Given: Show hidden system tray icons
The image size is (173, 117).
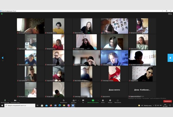Looking at the screenshot, I should click(153, 106).
